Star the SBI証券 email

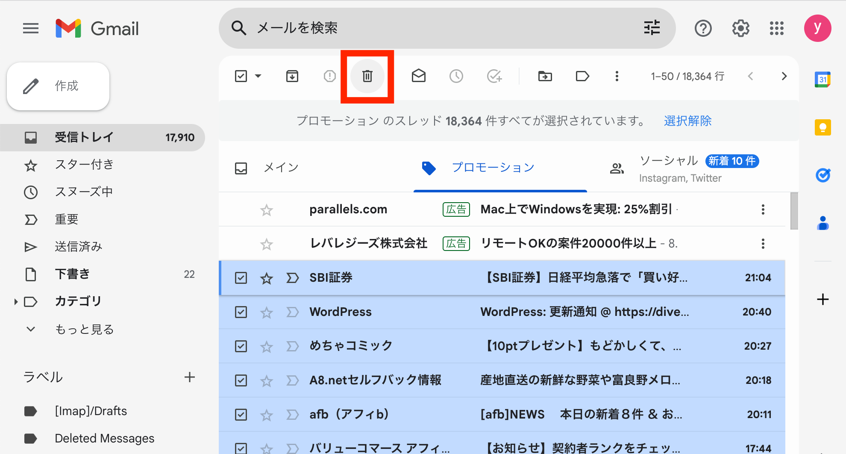click(x=267, y=278)
